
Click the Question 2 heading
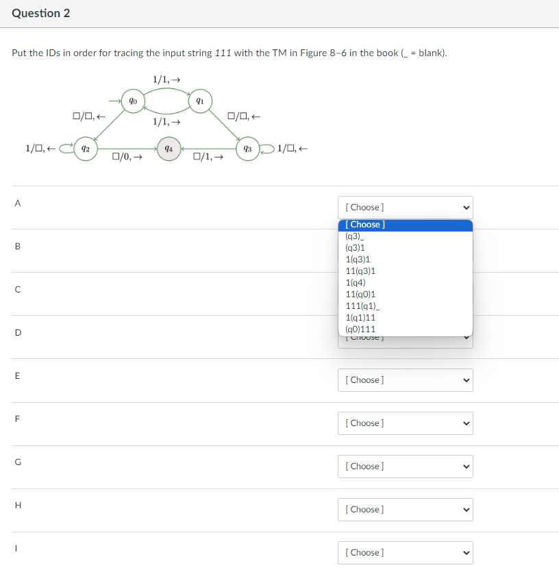click(40, 12)
